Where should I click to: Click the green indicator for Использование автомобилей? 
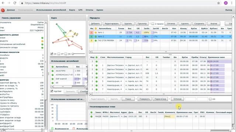[x=42, y=44]
